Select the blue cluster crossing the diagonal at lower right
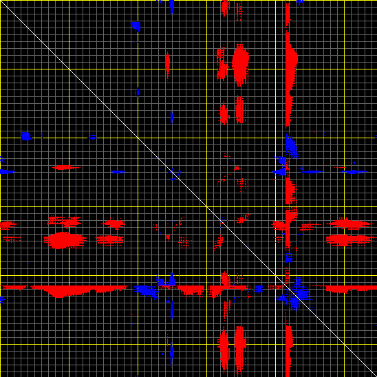377x377 pixels. [294, 297]
